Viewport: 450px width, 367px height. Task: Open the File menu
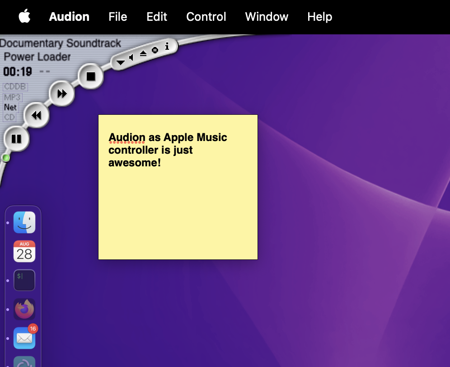(117, 17)
